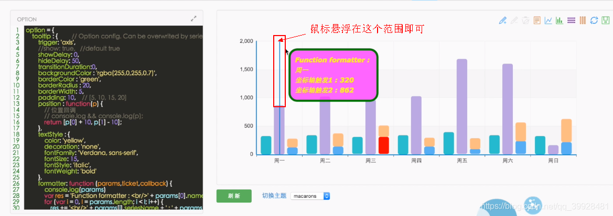Save chart as image icon
This screenshot has width=613, height=216.
pyautogui.click(x=606, y=20)
